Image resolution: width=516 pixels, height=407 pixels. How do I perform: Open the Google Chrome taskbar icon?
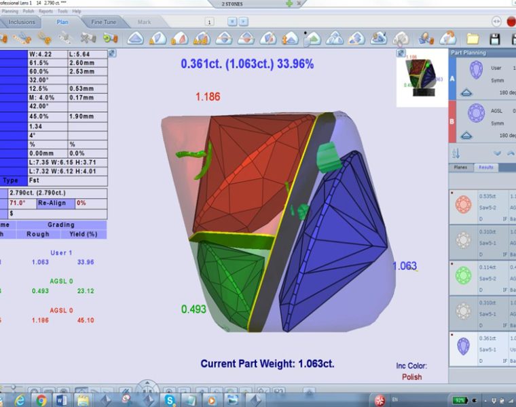tap(41, 399)
